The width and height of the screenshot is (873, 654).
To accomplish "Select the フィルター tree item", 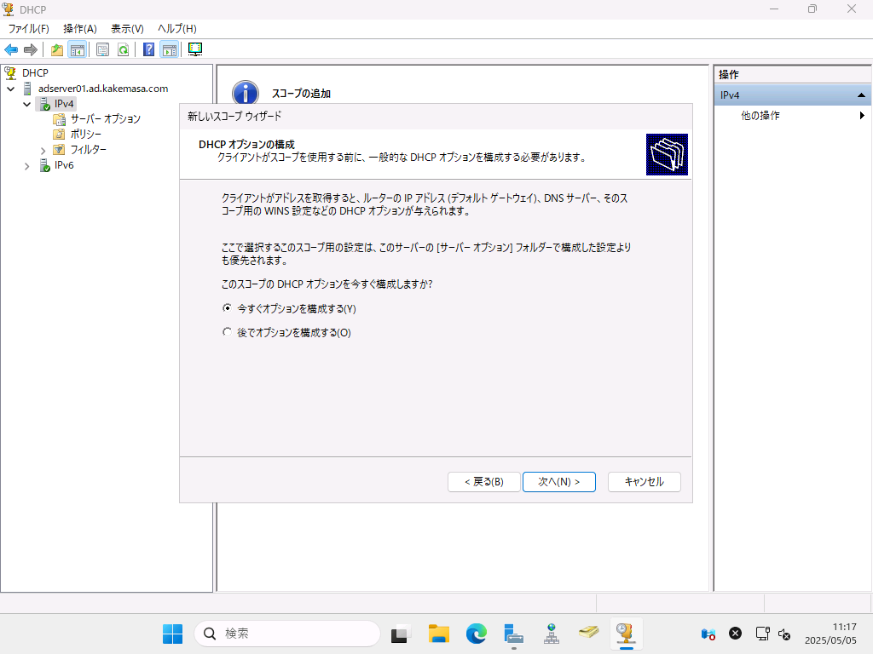I will click(x=88, y=150).
